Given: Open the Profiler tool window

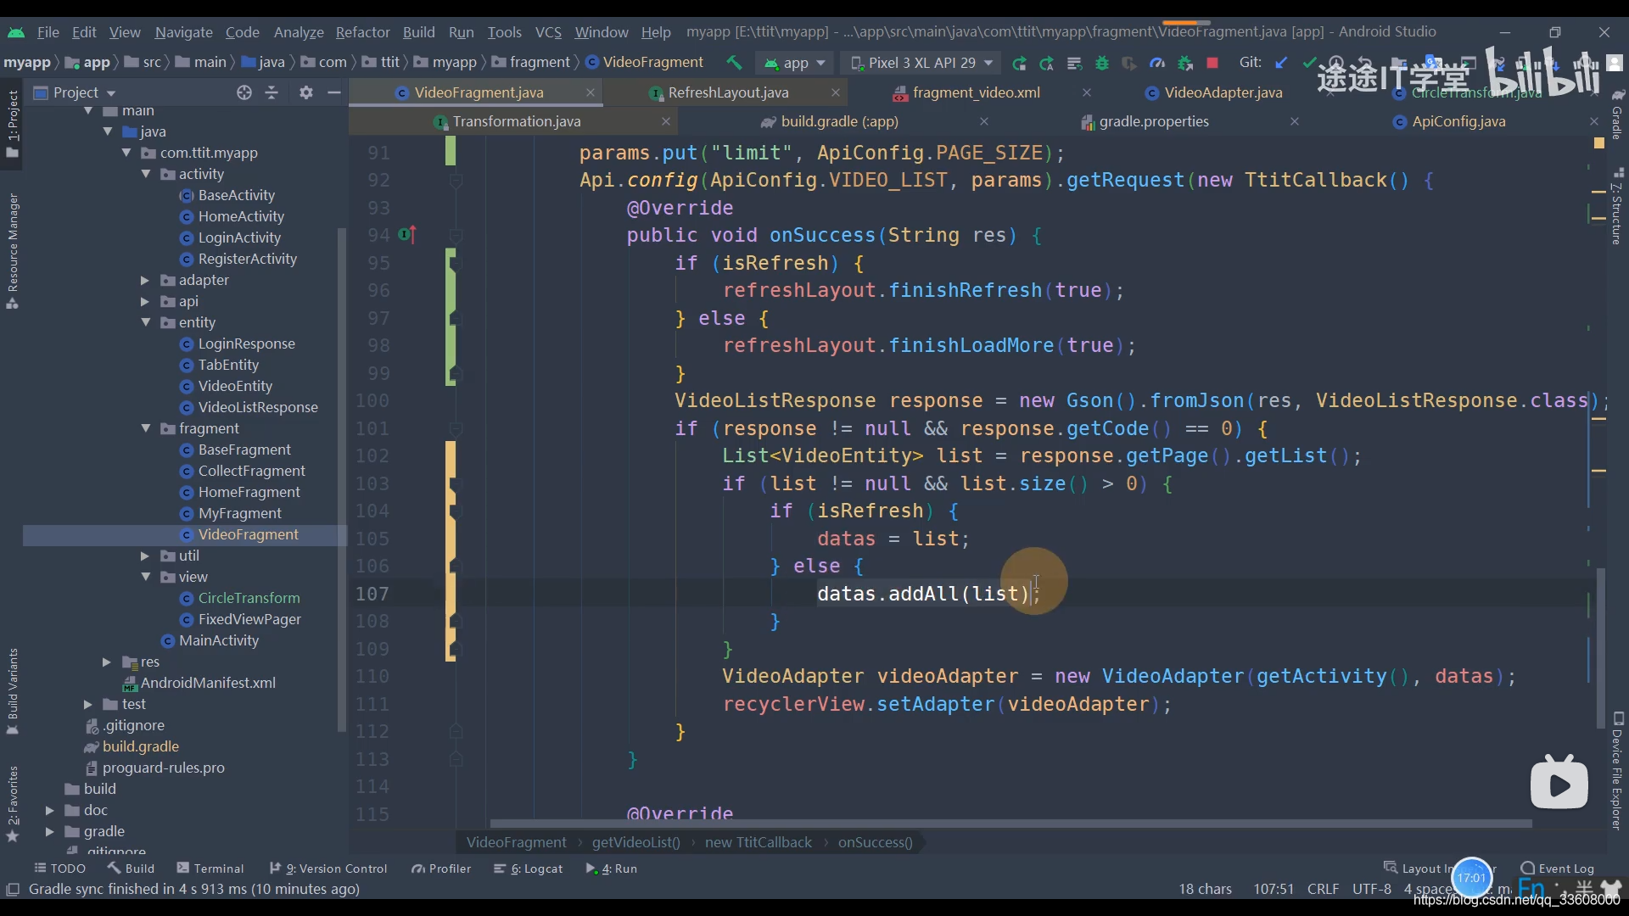Looking at the screenshot, I should [440, 869].
